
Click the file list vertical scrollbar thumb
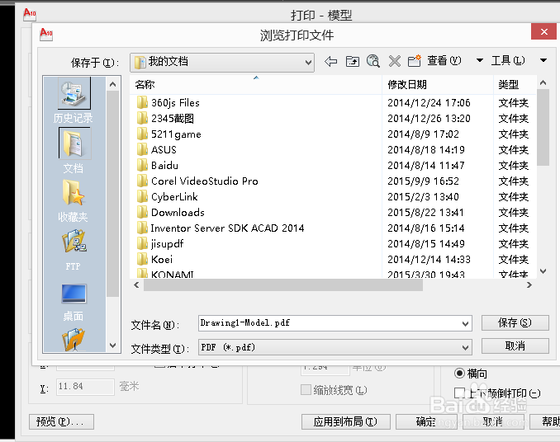[543, 127]
